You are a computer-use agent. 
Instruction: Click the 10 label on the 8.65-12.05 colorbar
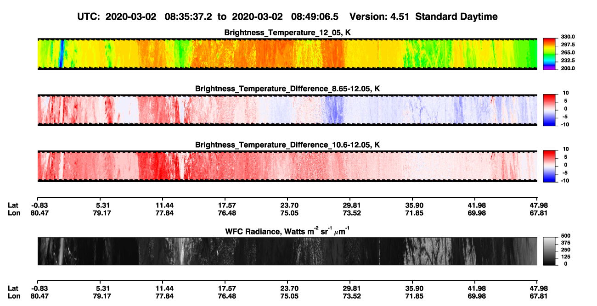coord(566,93)
